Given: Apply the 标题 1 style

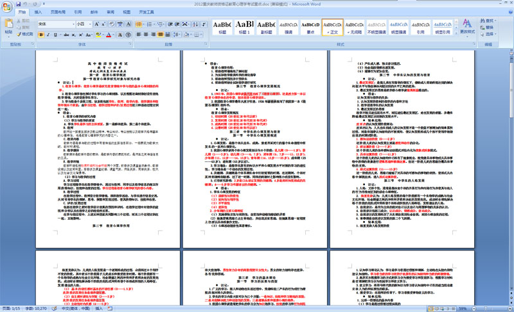Looking at the screenshot, I should pyautogui.click(x=244, y=27).
